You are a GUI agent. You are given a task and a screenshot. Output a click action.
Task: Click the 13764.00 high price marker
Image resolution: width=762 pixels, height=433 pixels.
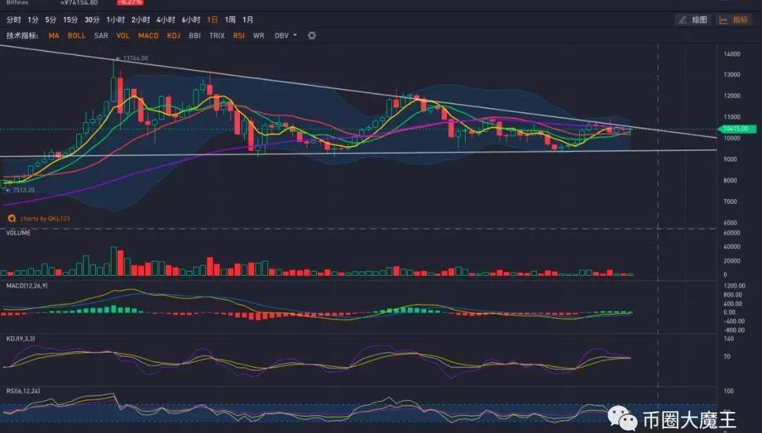(x=134, y=59)
